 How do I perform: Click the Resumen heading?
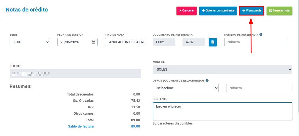[21, 86]
